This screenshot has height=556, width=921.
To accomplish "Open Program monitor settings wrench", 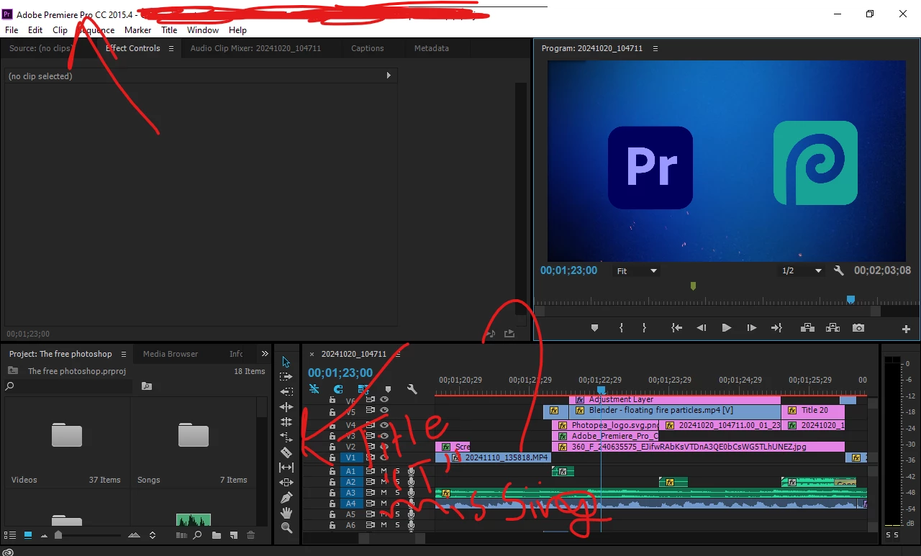I will point(838,271).
